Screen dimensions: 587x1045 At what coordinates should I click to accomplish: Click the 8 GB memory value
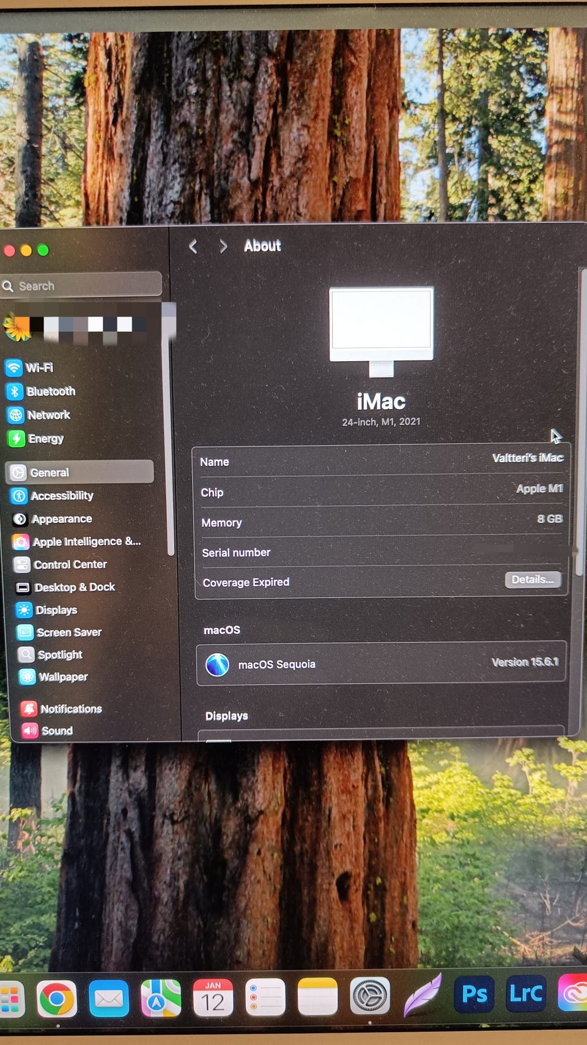click(550, 518)
